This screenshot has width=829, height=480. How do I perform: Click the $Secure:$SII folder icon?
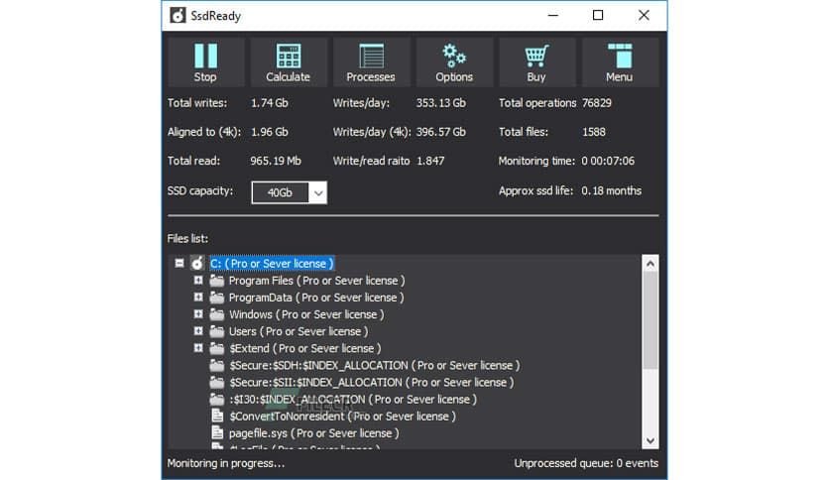[217, 382]
